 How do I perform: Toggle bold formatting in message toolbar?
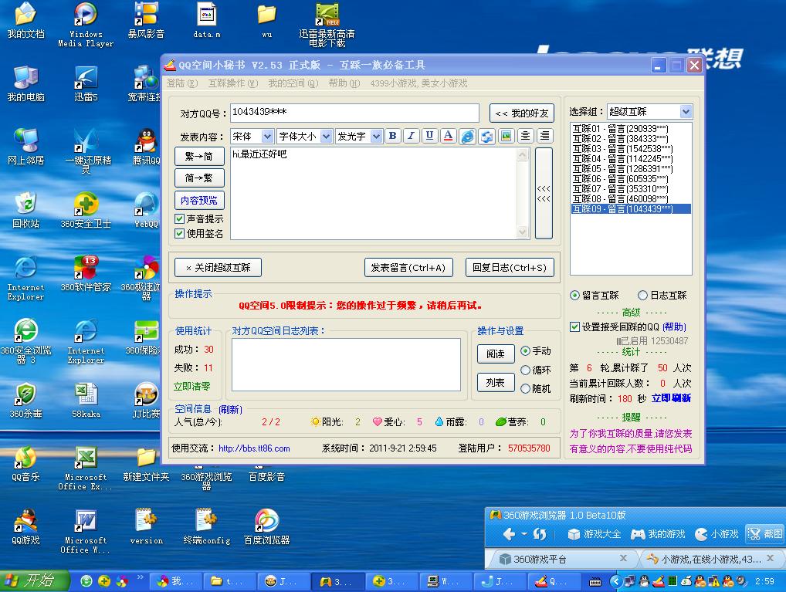click(x=392, y=136)
